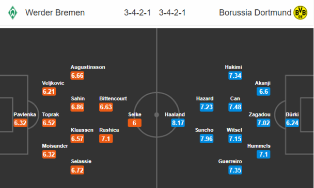
Task: Open the Werder Bremen team name link
Action: pyautogui.click(x=55, y=12)
